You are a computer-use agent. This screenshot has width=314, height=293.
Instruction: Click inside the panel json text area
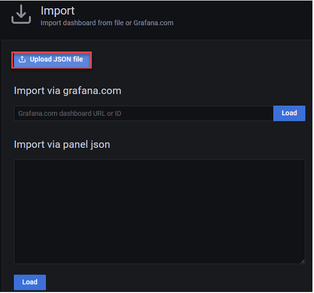(x=159, y=212)
